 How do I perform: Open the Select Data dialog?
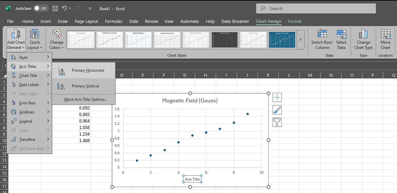(x=341, y=39)
